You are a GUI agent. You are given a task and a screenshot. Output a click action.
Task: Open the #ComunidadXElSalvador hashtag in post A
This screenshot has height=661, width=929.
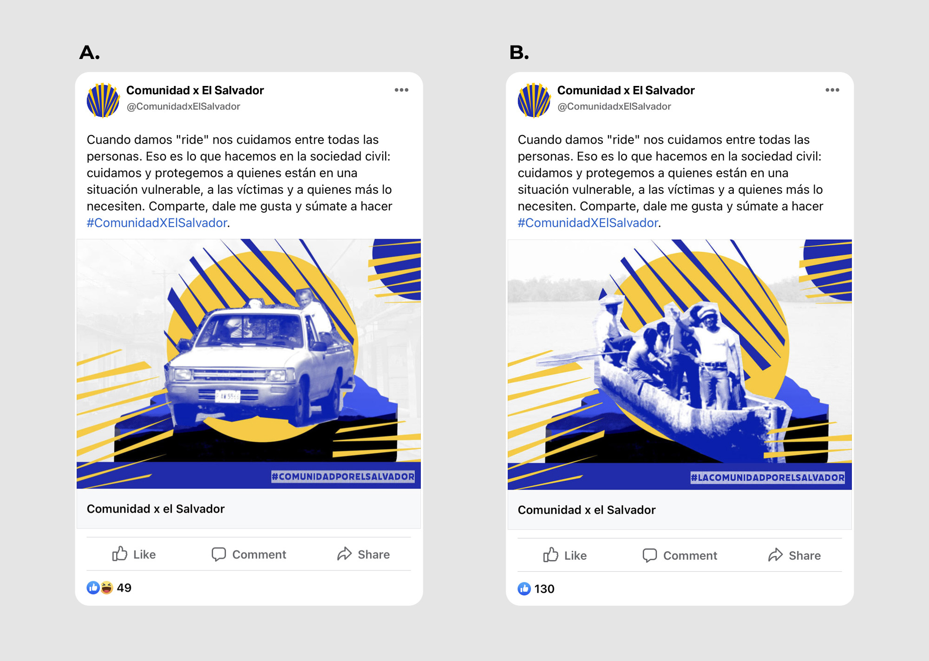(157, 223)
